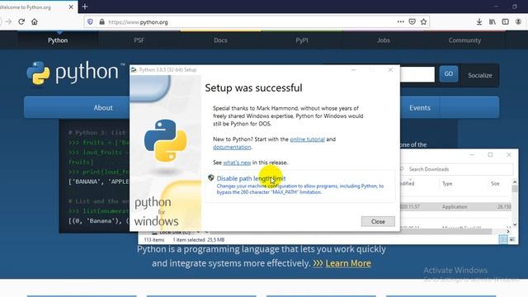This screenshot has height=297, width=528.
Task: Bookmark this page with the star icon
Action: click(x=423, y=22)
